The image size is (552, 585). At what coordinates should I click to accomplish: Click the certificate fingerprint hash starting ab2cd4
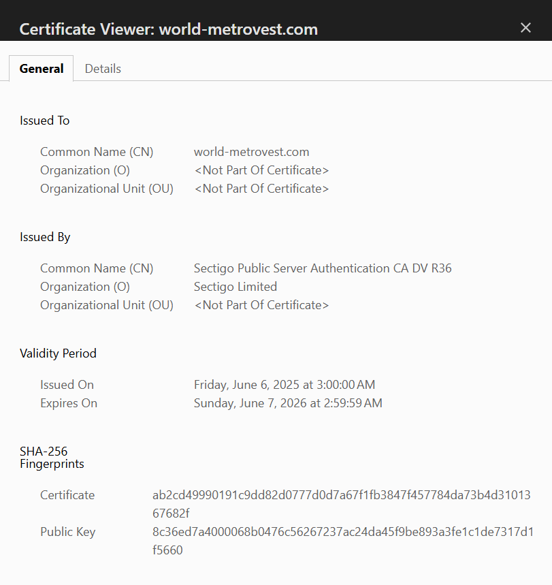coord(341,504)
